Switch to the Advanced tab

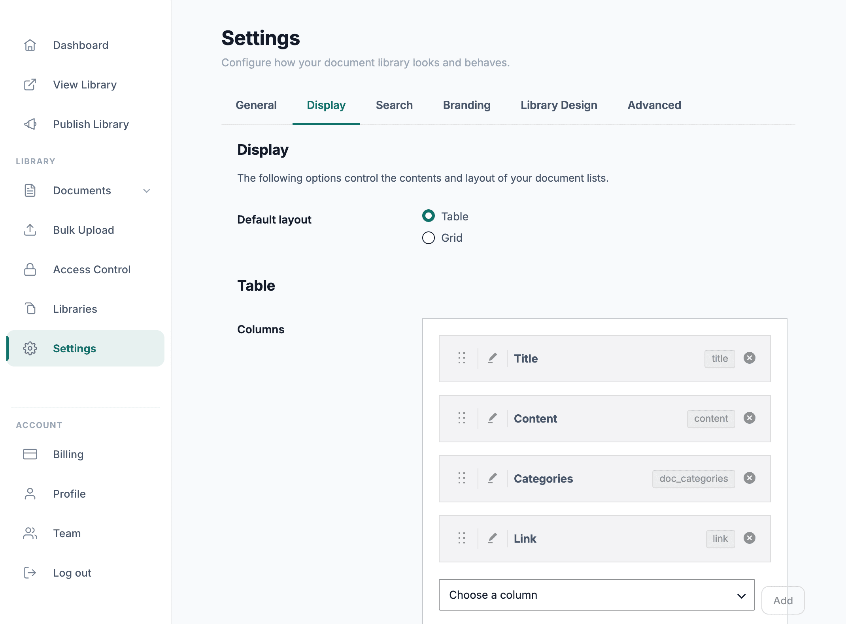pos(654,105)
